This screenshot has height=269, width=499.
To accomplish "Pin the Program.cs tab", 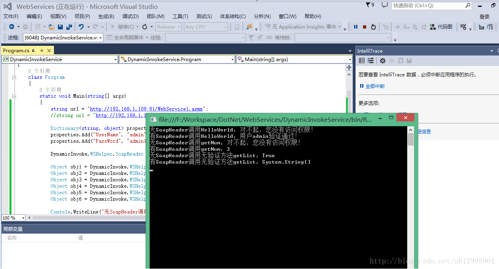I will click(41, 51).
